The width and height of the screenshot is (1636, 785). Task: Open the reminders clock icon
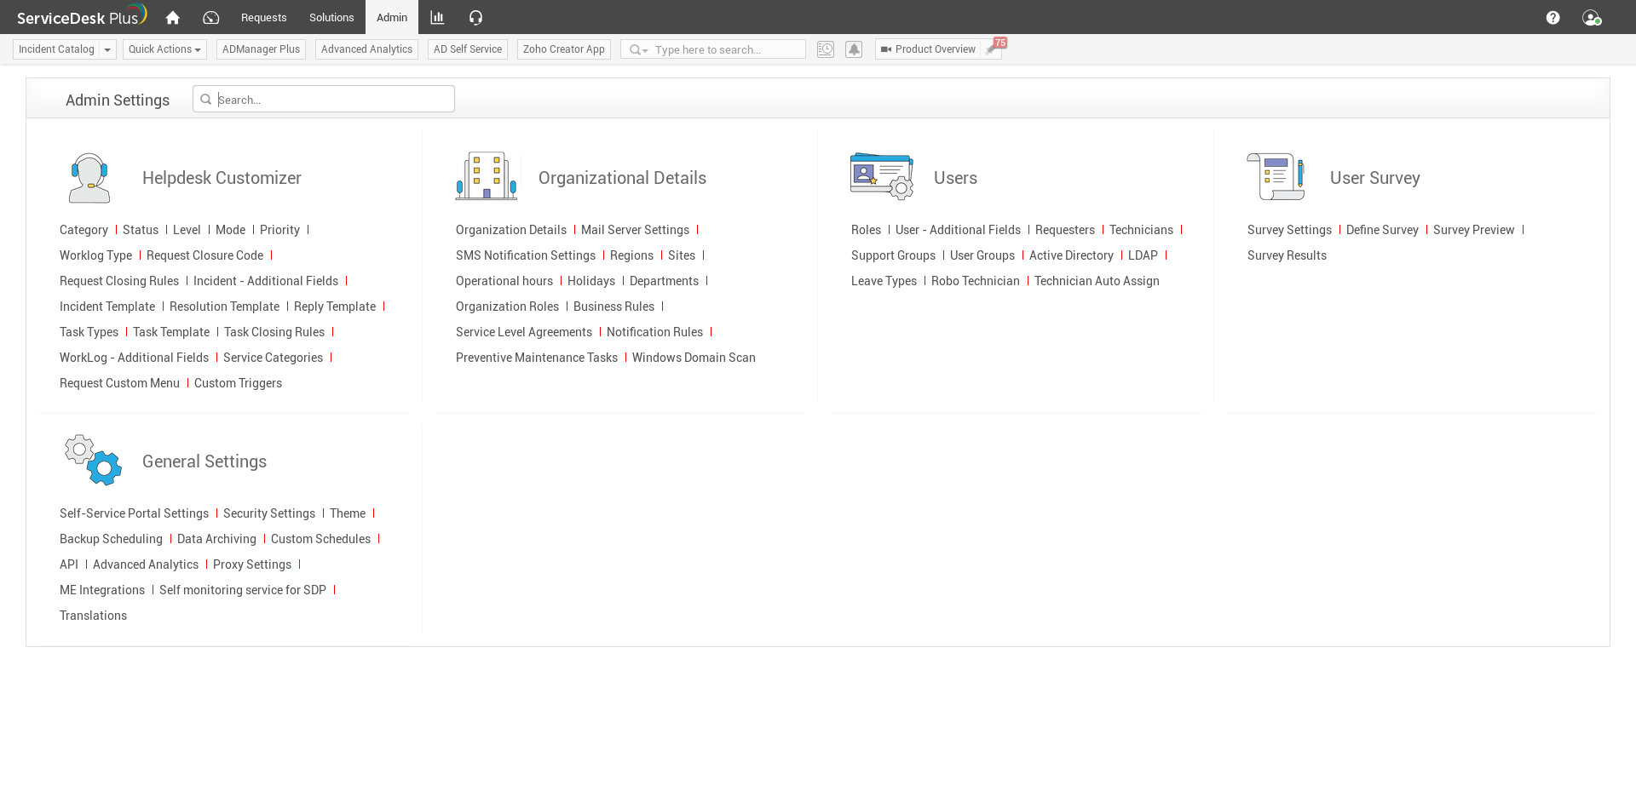point(825,49)
